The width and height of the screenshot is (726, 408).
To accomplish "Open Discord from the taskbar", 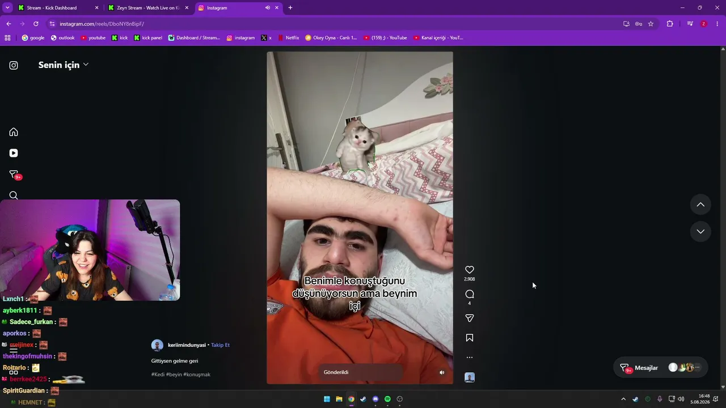I will pyautogui.click(x=375, y=399).
